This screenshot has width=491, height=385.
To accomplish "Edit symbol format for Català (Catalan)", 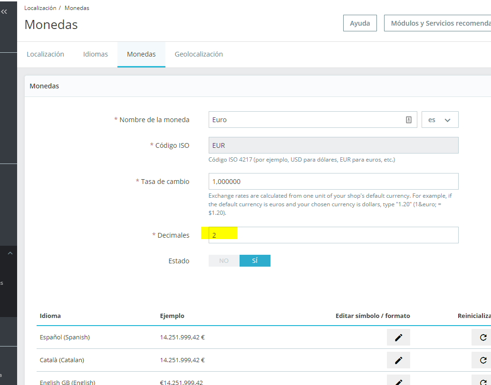I will click(x=398, y=360).
